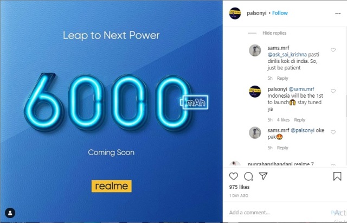The width and height of the screenshot is (347, 223).
Task: Collapse thread with Hide replies
Action: pyautogui.click(x=274, y=33)
